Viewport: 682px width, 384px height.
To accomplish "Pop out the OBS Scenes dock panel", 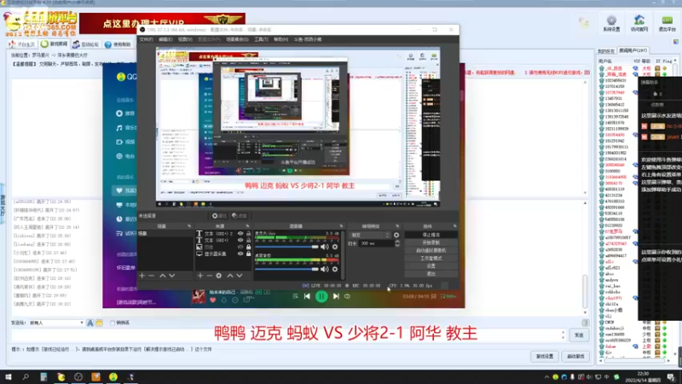I will (x=188, y=226).
